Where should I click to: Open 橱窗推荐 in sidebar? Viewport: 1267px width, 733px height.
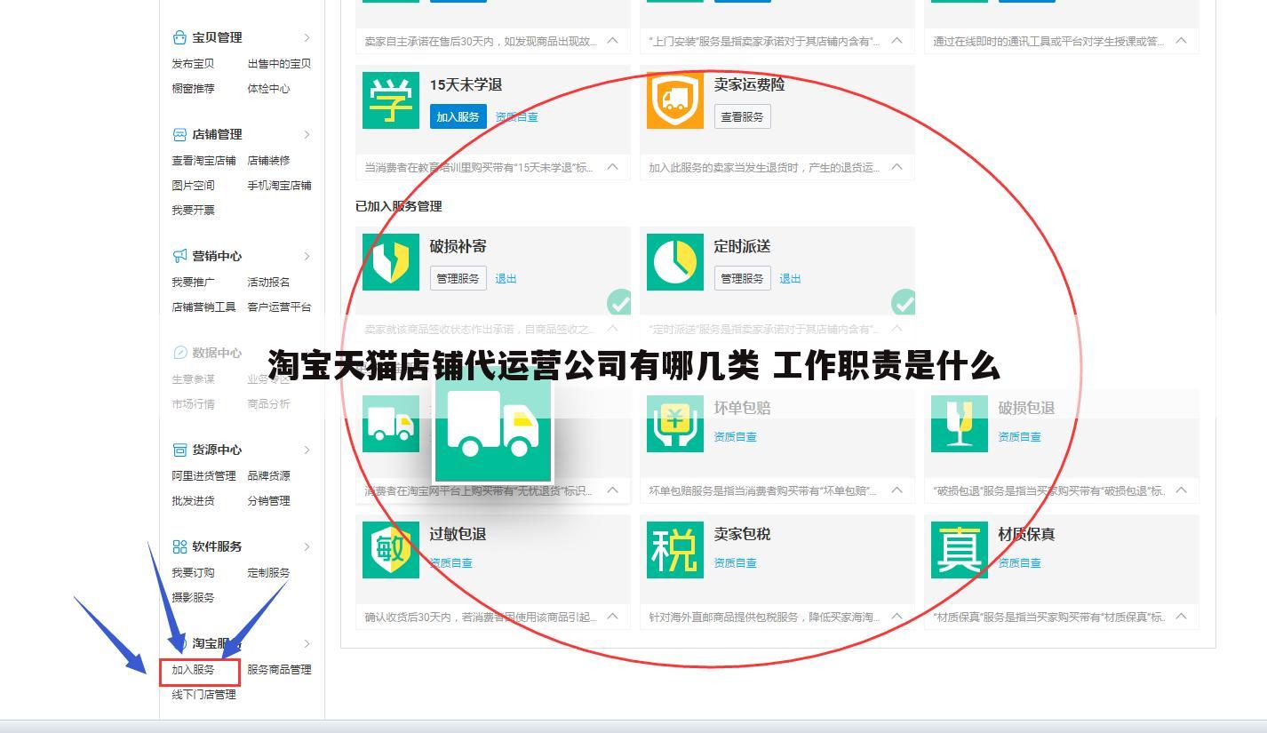[x=193, y=88]
